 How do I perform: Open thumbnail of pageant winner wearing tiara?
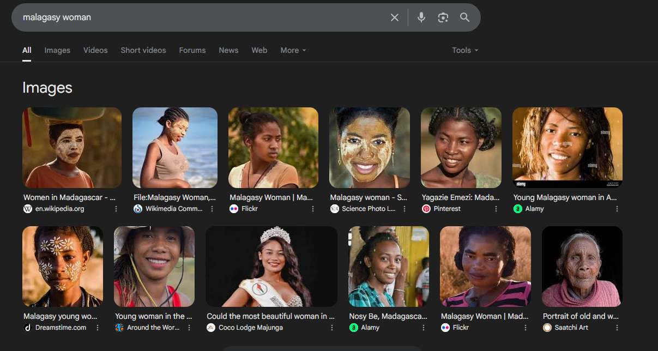tap(271, 267)
